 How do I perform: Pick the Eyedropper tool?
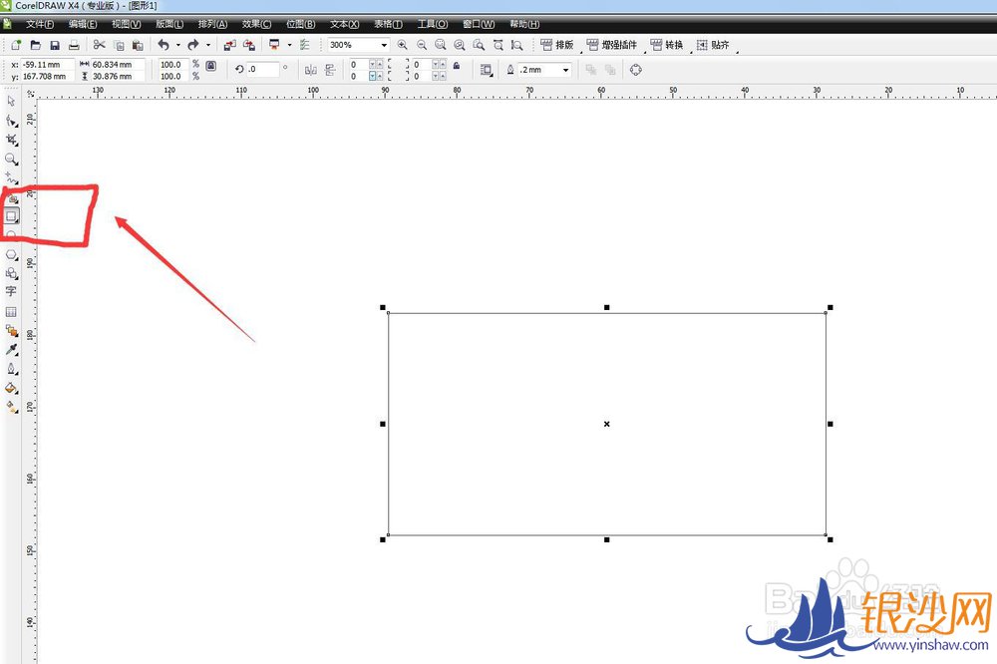(x=12, y=350)
